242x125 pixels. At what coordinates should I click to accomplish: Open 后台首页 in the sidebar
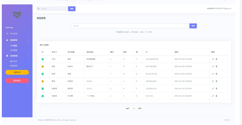(14, 33)
